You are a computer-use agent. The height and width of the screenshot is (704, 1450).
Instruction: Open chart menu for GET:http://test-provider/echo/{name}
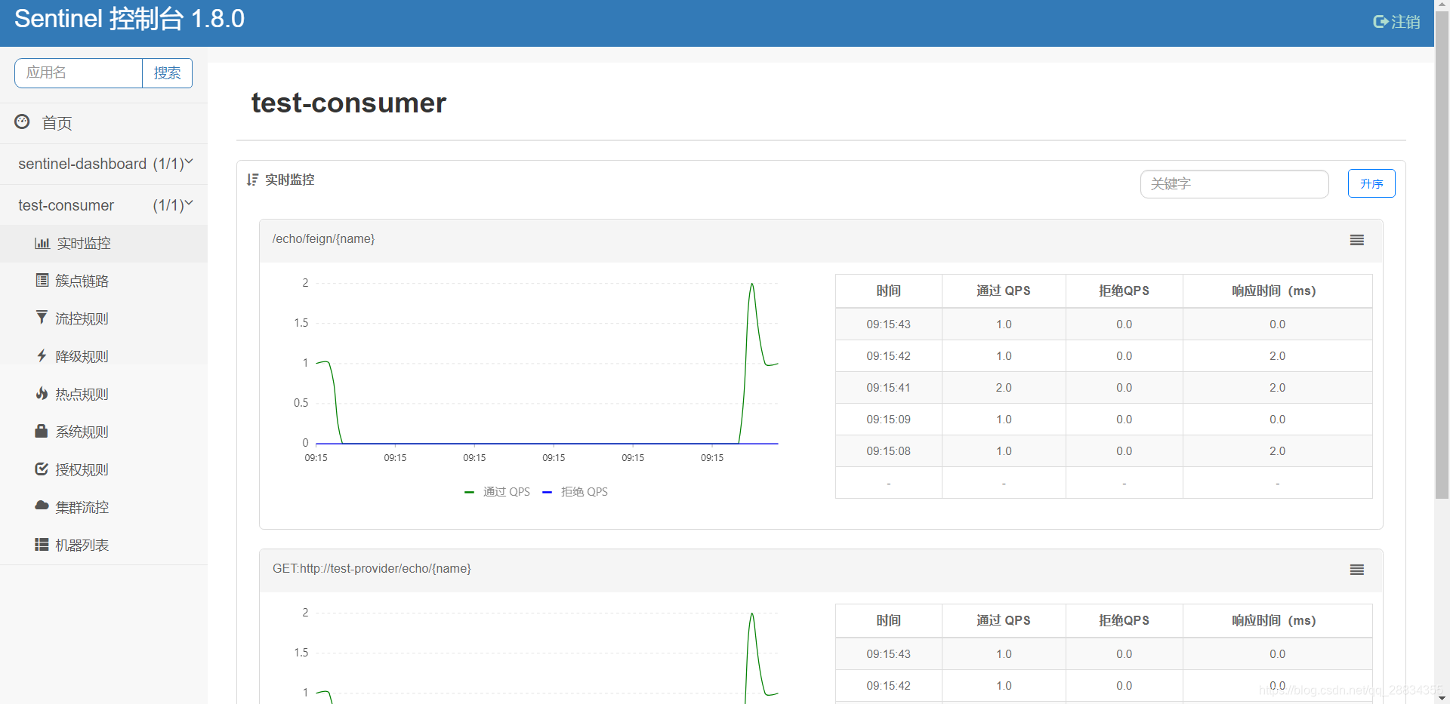[1357, 570]
